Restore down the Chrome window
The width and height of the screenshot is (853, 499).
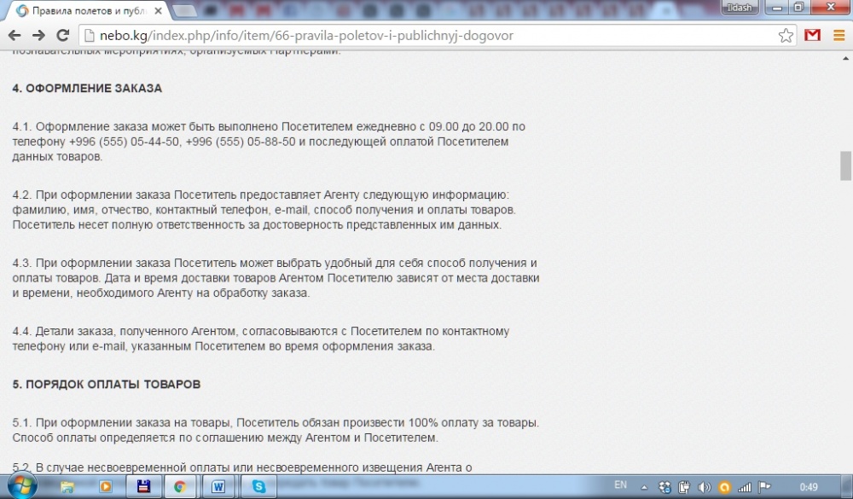[799, 8]
